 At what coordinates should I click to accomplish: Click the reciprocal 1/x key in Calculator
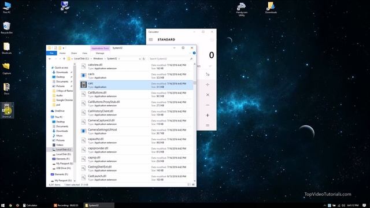tap(208, 75)
